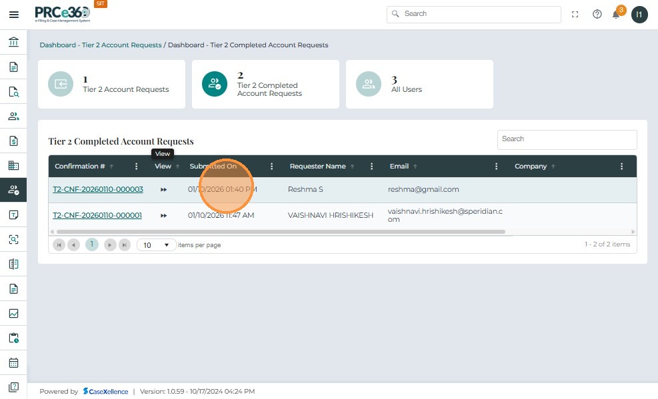Click the dollar document sidebar icon
Image resolution: width=658 pixels, height=399 pixels.
(13, 141)
